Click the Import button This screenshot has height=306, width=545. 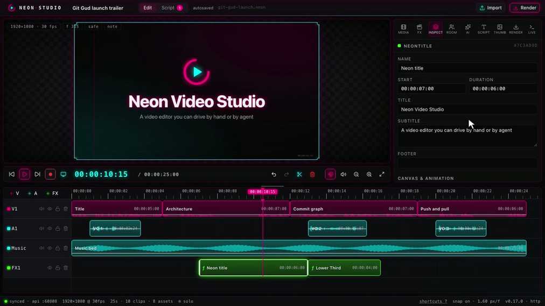pos(491,8)
